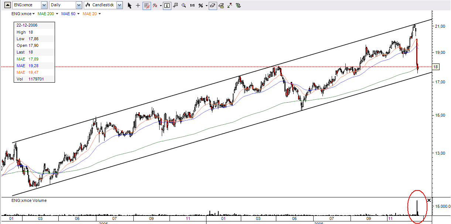
Task: Collapse toolbar with the up-arrow button
Action: (7, 5)
